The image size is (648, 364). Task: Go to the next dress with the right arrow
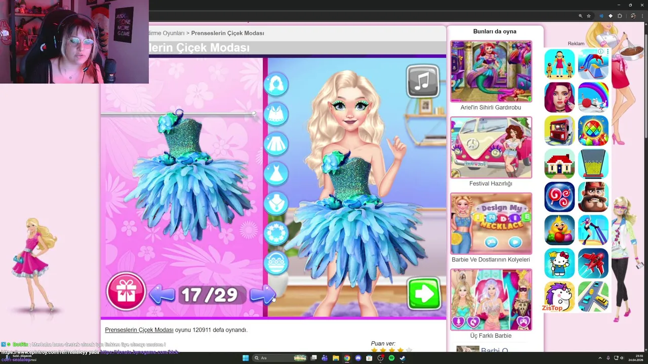click(262, 294)
